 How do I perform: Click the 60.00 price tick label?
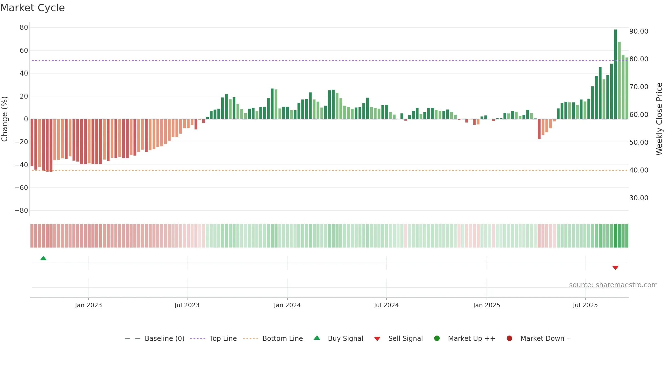coord(639,115)
